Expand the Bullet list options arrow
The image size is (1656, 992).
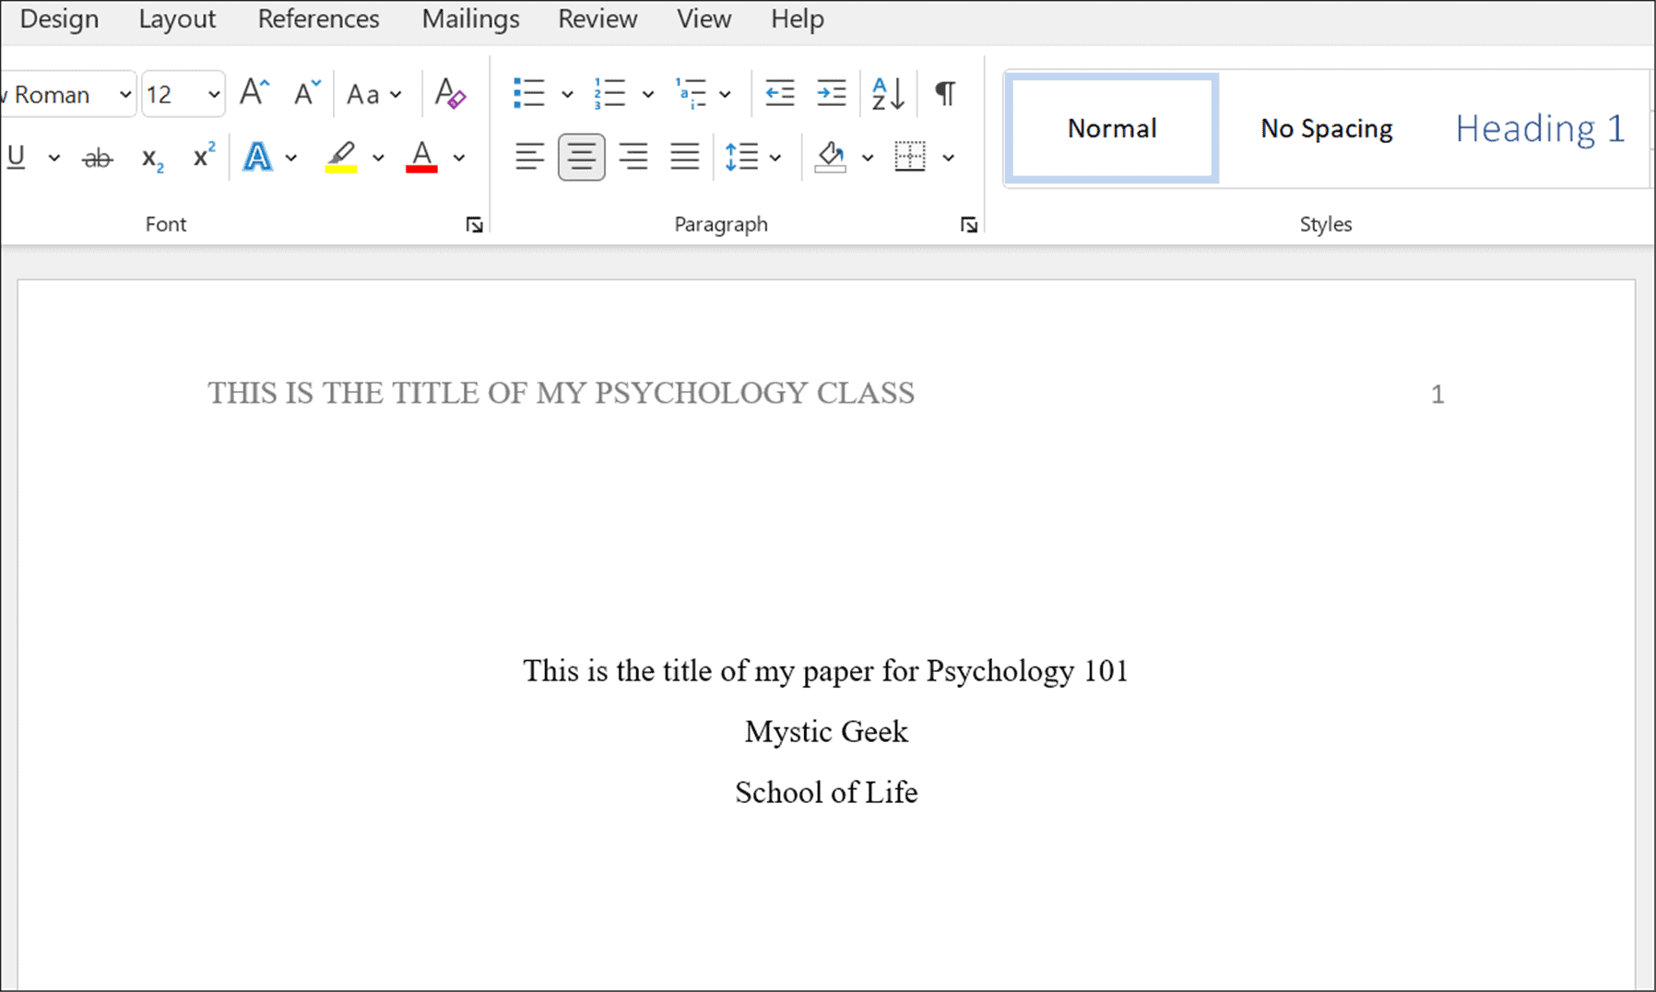point(568,93)
